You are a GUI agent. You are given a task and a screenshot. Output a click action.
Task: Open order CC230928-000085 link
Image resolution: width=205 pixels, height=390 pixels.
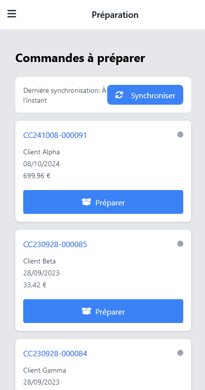click(55, 245)
